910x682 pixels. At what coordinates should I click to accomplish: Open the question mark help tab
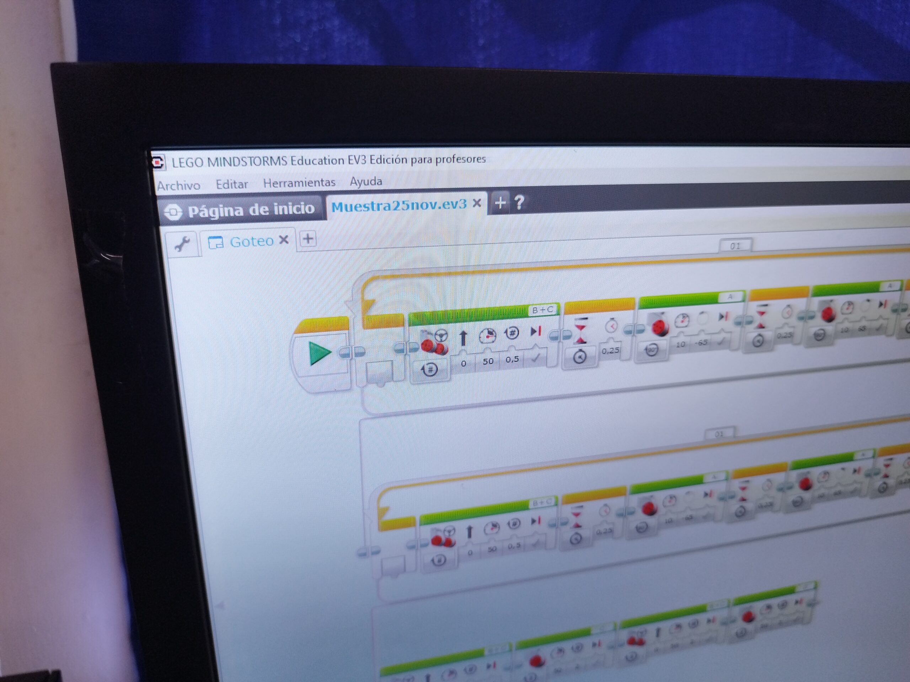click(x=519, y=202)
